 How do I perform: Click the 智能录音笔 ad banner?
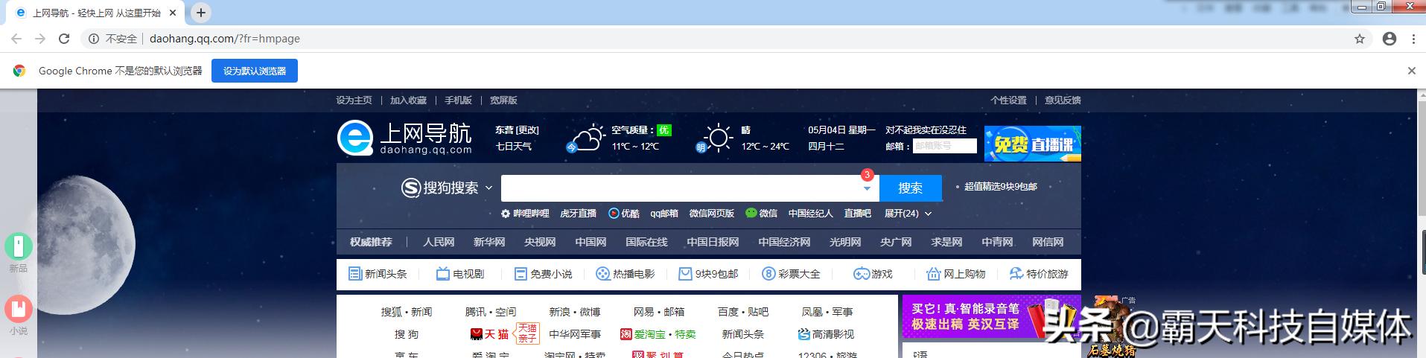(991, 316)
